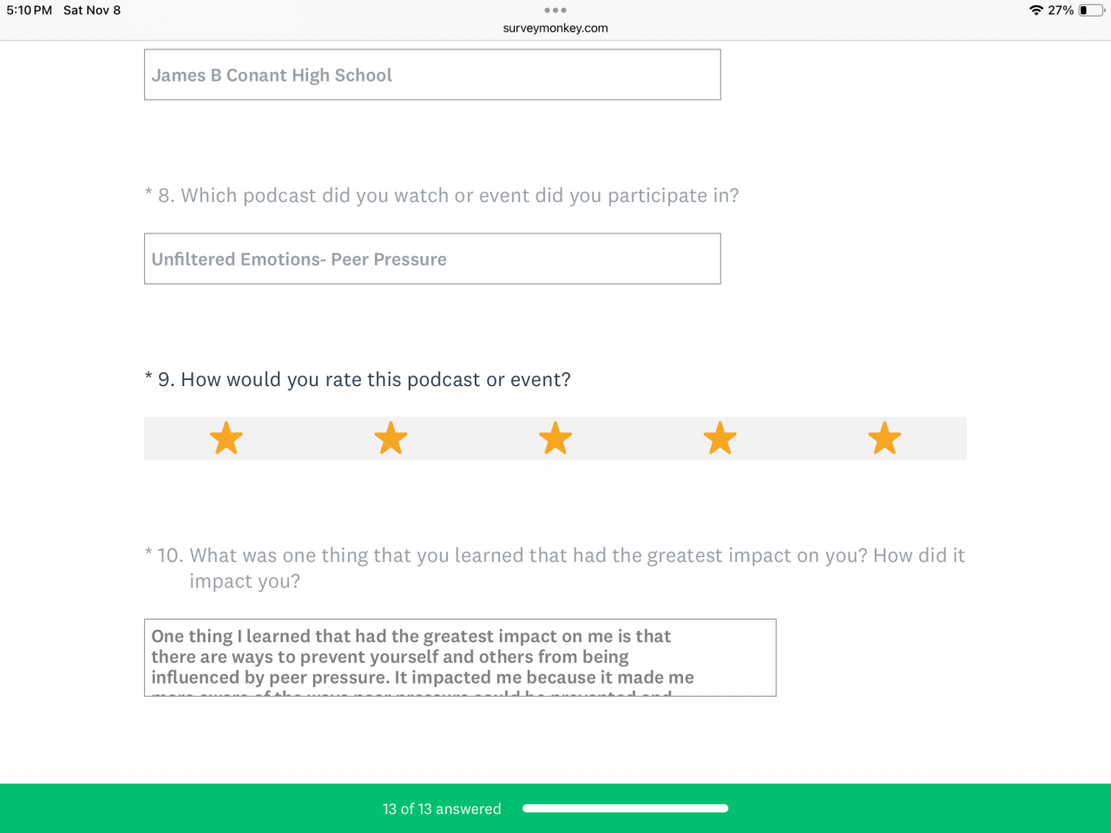The width and height of the screenshot is (1111, 833).
Task: Click into the greatest impact answer box
Action: click(460, 657)
